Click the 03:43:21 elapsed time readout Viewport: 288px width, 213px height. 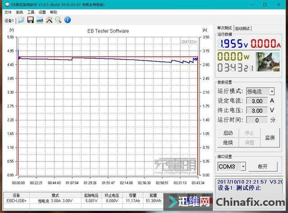[235, 68]
